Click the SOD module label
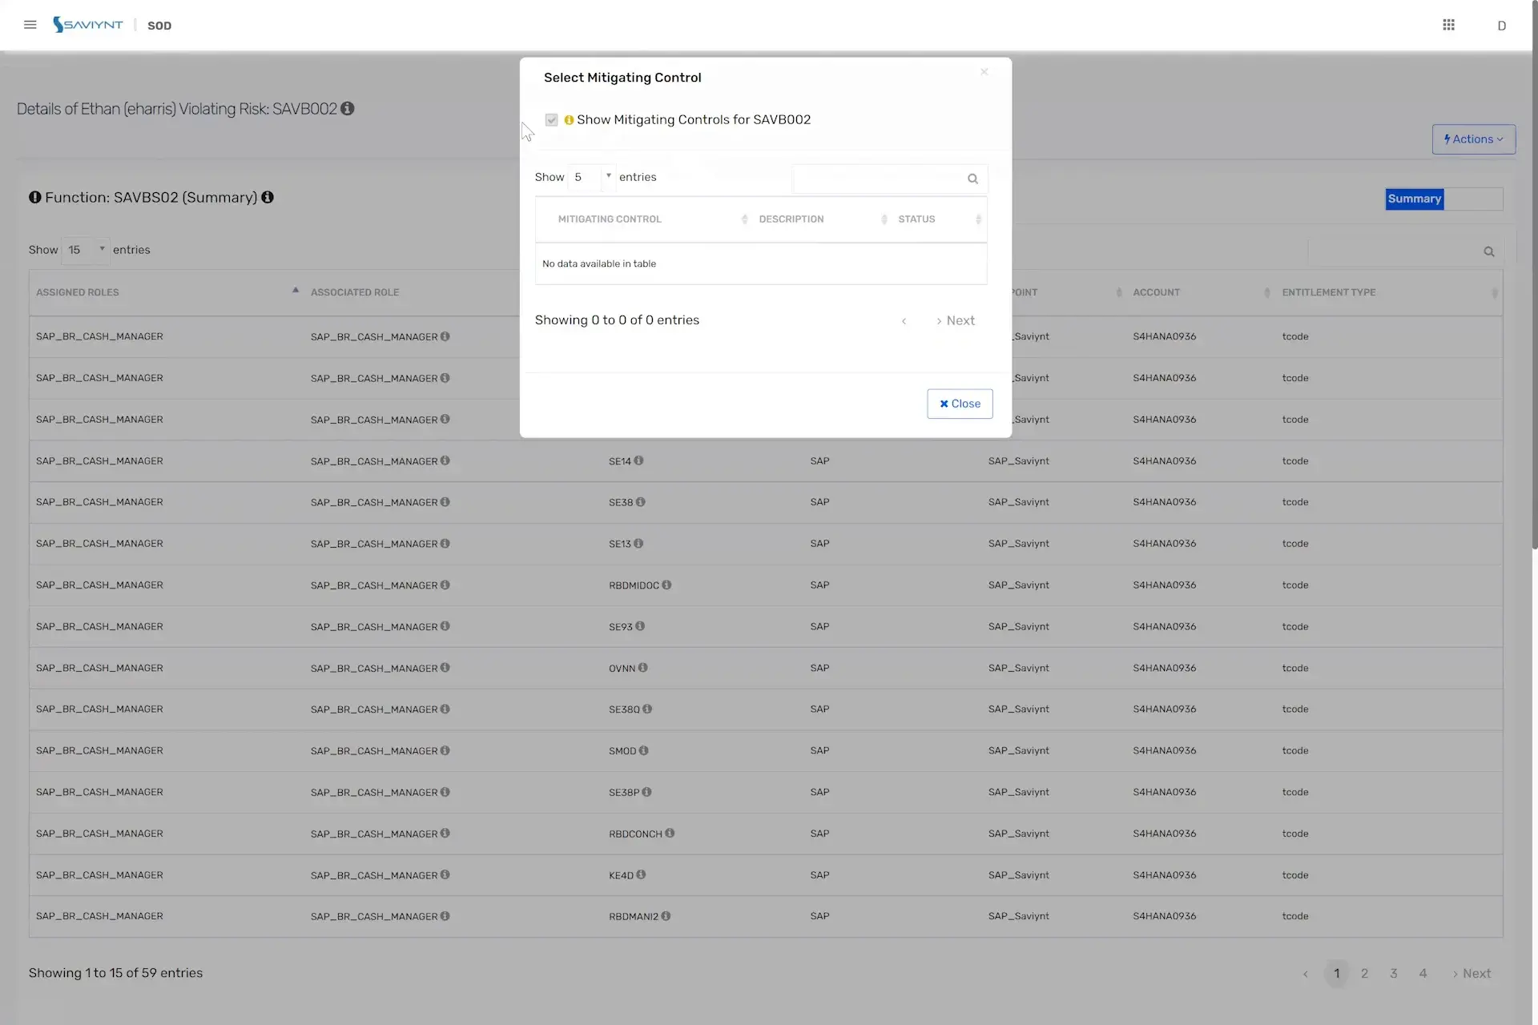Screen dimensions: 1538x1025 (159, 25)
